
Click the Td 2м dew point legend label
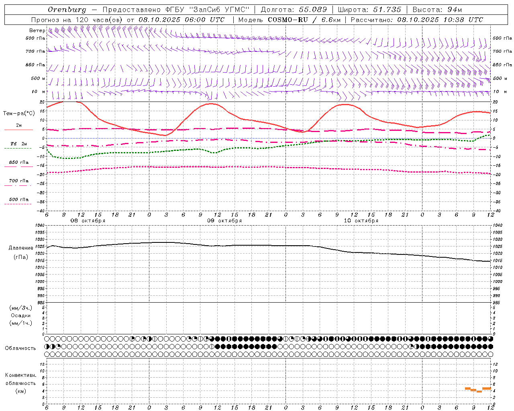(x=19, y=144)
